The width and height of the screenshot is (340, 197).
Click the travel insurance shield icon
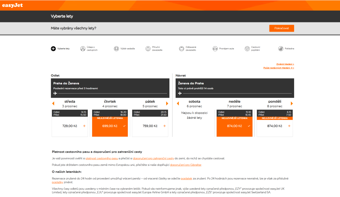[x=247, y=49]
